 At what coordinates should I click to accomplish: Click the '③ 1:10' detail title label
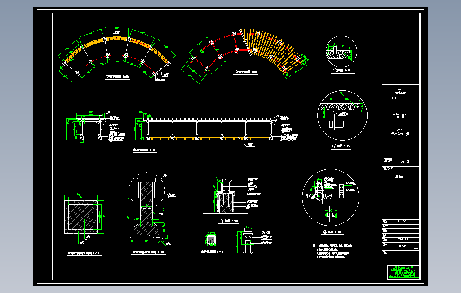pos(332,232)
